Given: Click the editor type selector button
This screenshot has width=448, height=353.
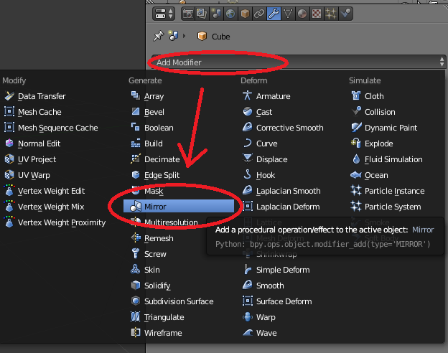Looking at the screenshot, I should (164, 14).
